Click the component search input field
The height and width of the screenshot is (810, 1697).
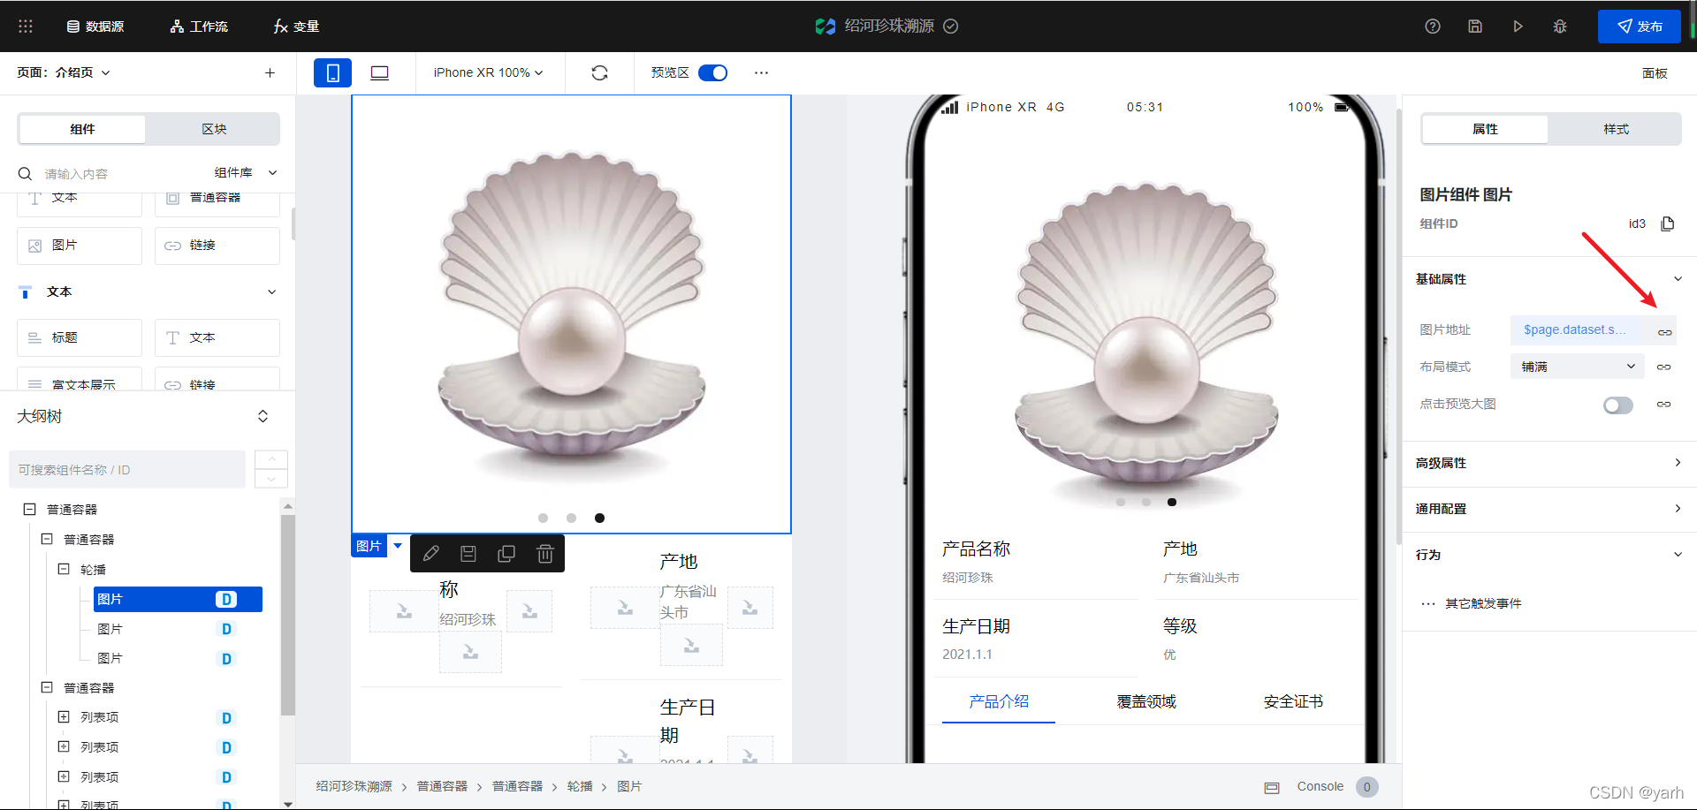coord(115,173)
